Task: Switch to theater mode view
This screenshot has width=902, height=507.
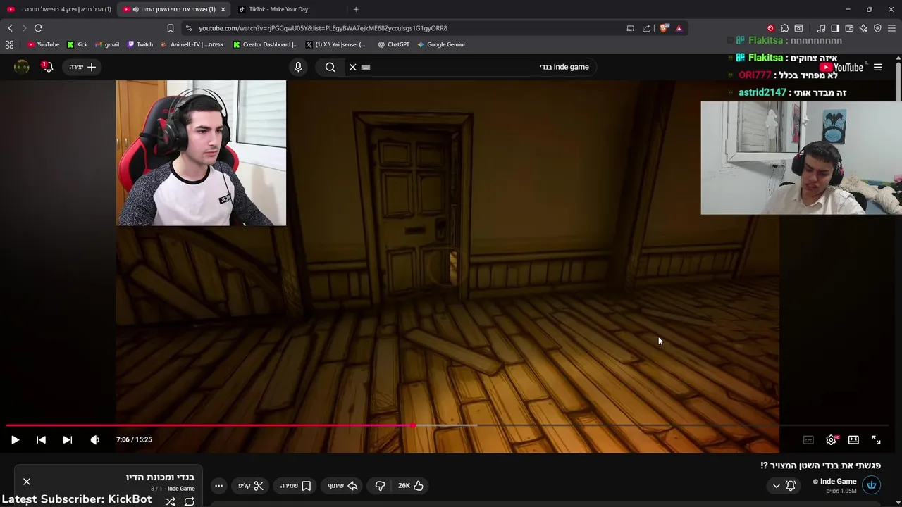Action: click(x=853, y=439)
